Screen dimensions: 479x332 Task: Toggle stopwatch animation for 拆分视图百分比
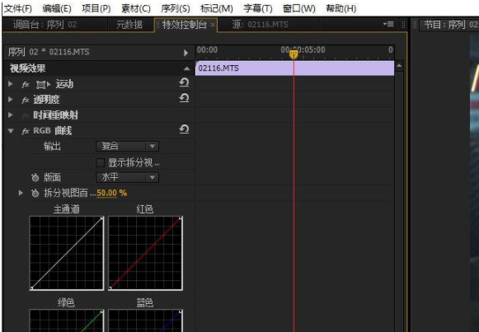tap(35, 193)
